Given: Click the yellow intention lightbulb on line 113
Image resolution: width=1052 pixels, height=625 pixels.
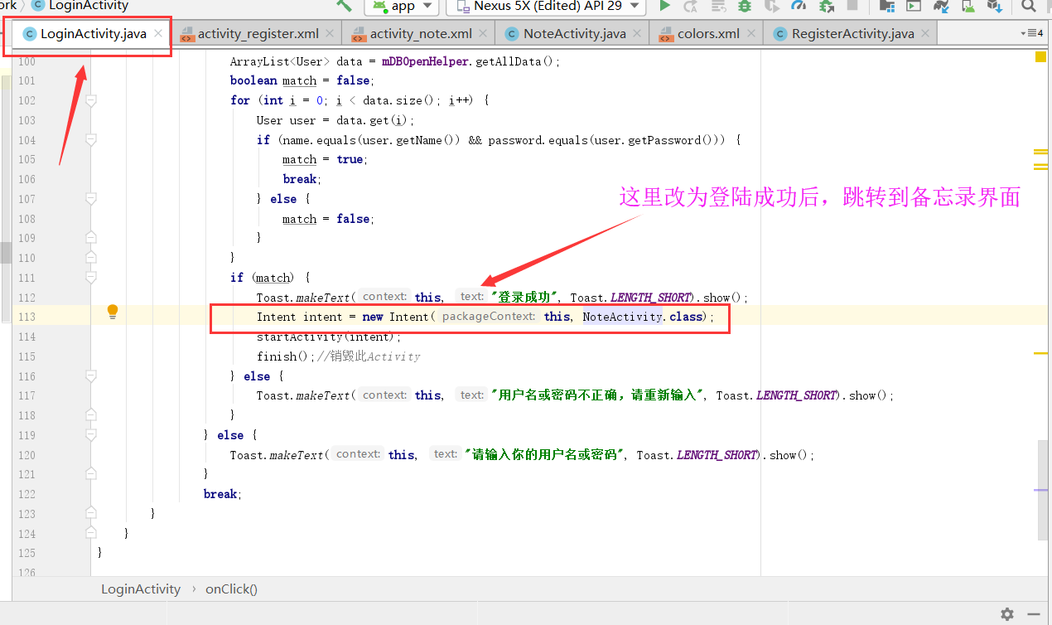Looking at the screenshot, I should tap(113, 312).
